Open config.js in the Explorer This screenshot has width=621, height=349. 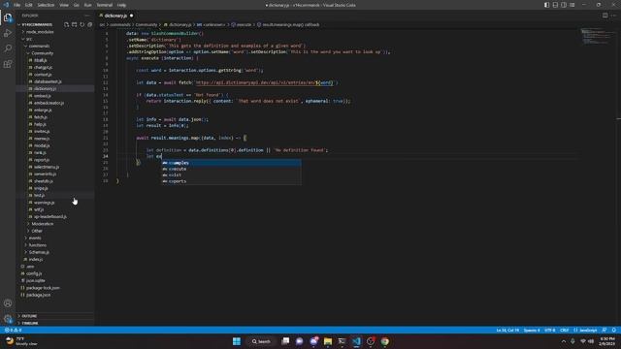[x=34, y=273]
